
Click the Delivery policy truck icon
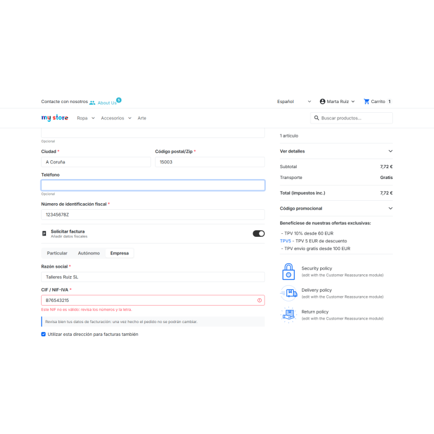click(289, 293)
